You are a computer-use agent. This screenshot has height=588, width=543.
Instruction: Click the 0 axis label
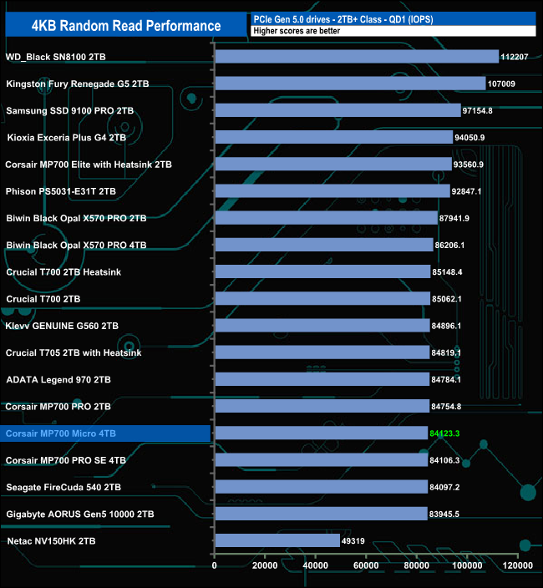coord(214,565)
